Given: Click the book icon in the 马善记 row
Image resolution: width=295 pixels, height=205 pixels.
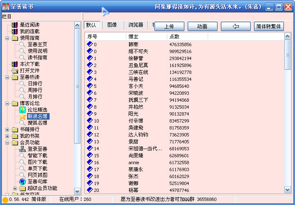Looking at the screenshot, I should pos(90,79).
